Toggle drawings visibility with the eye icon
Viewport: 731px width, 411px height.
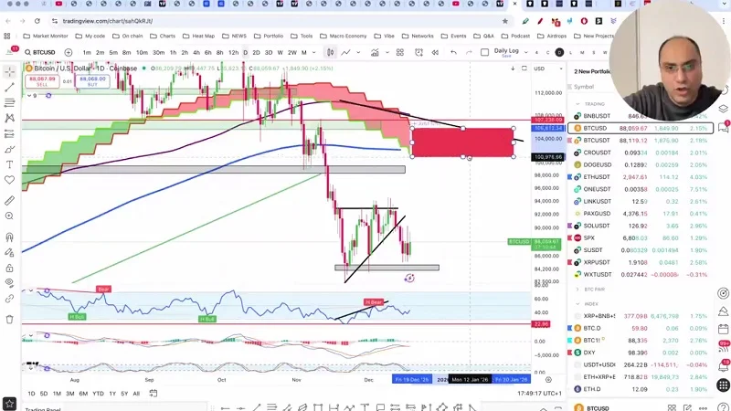(x=10, y=282)
